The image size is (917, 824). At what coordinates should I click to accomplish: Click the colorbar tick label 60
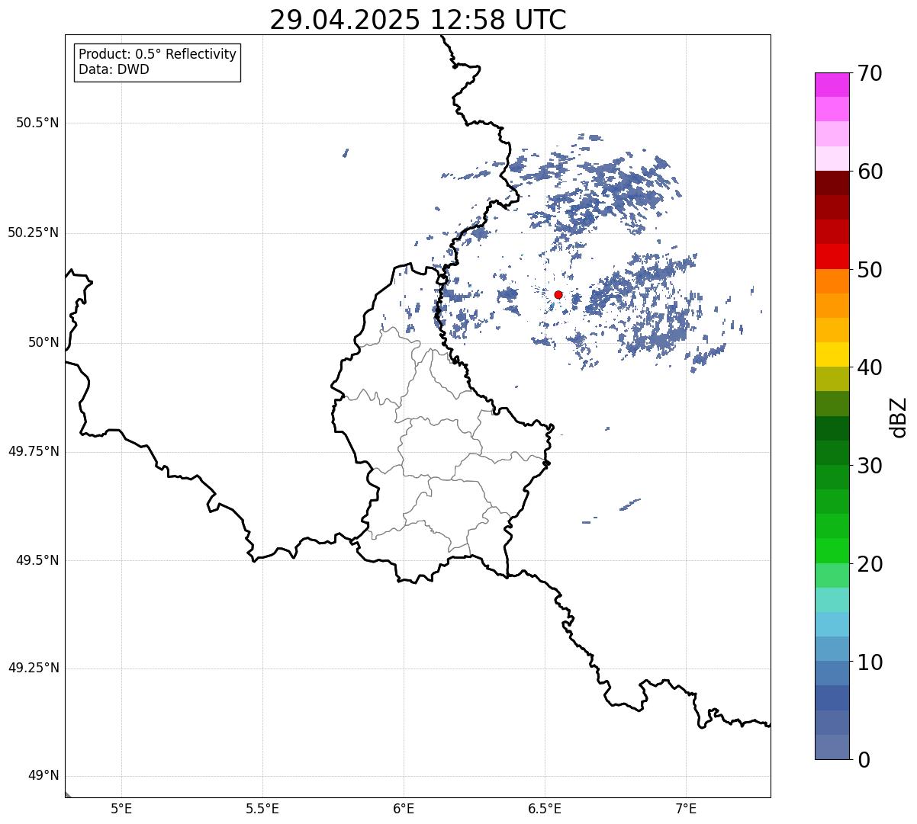pos(870,172)
